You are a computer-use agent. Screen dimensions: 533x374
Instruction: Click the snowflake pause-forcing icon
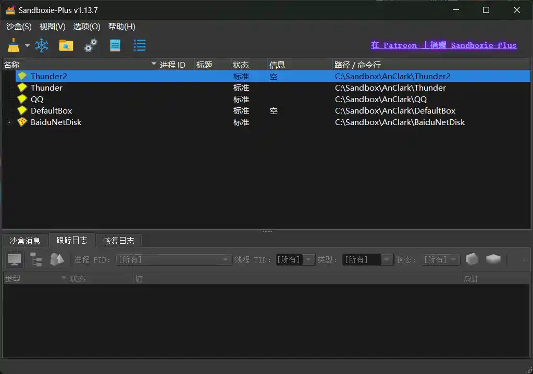coord(42,45)
